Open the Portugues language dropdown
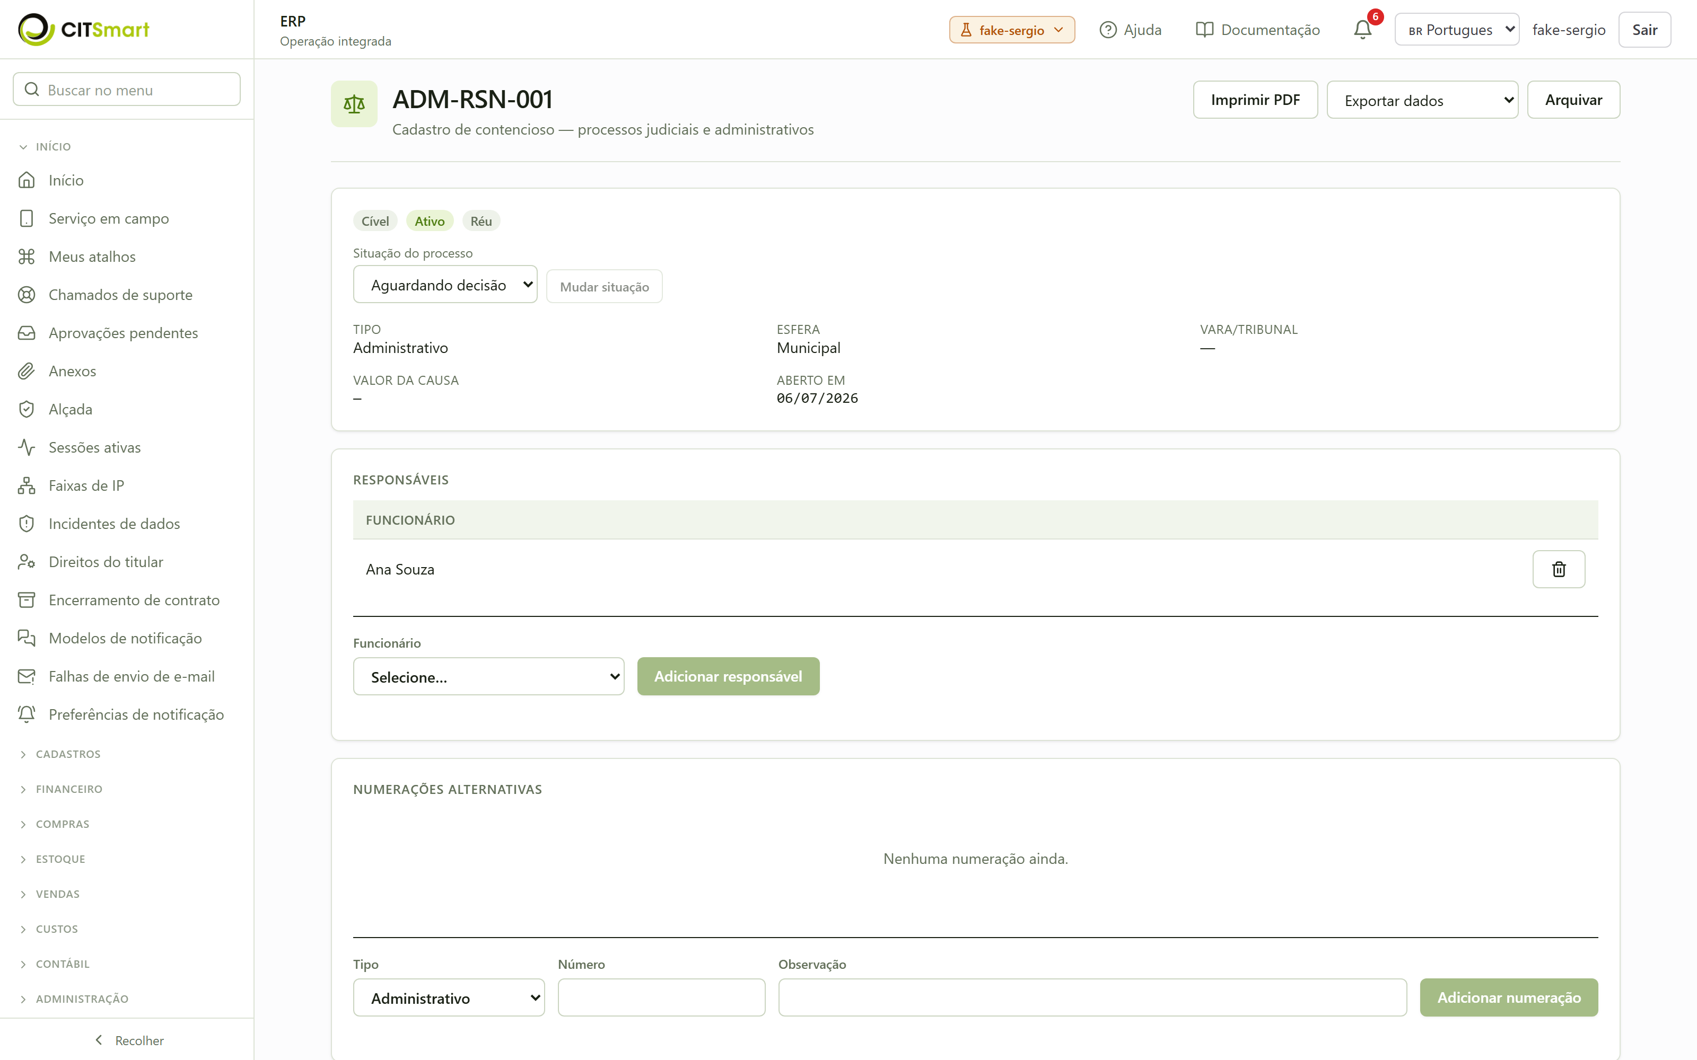This screenshot has width=1697, height=1060. pos(1456,30)
